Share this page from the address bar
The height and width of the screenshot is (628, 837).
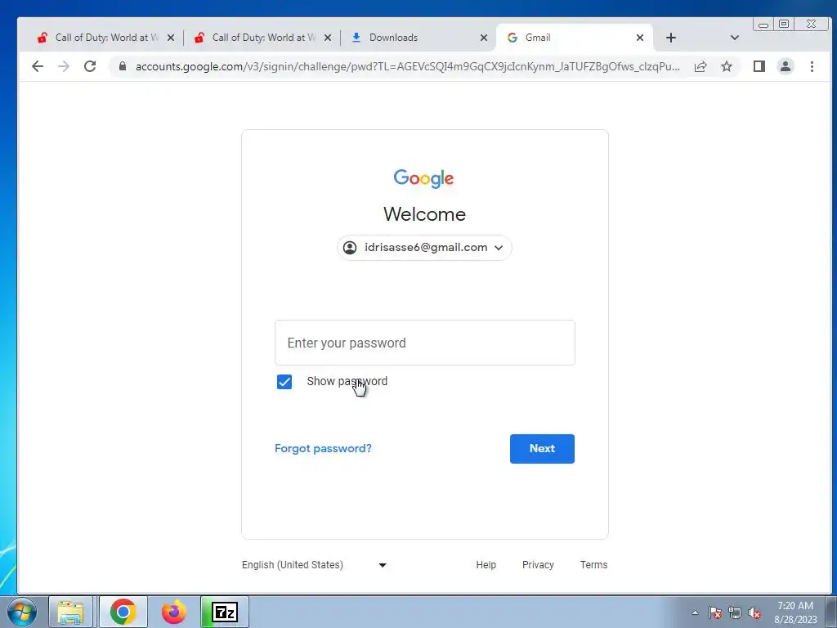(x=700, y=66)
